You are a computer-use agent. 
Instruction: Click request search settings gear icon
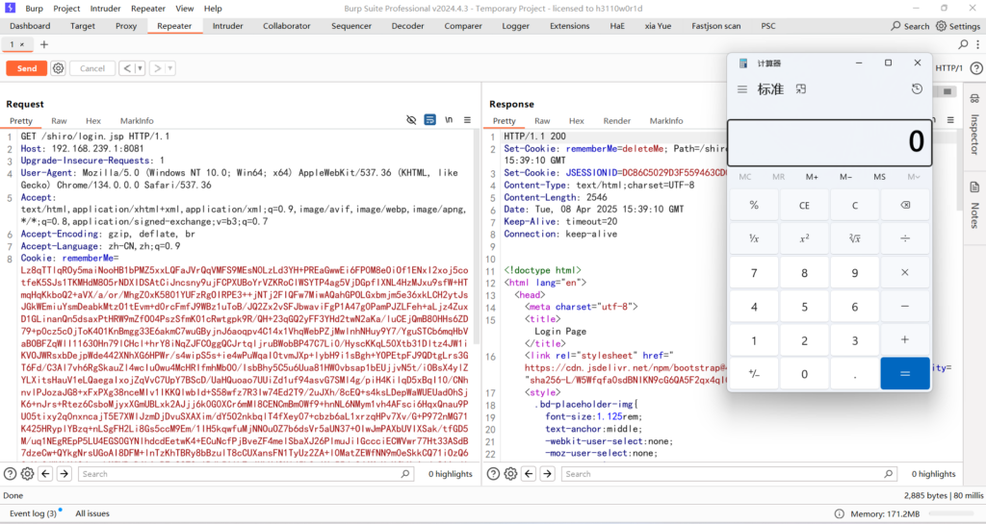click(28, 474)
